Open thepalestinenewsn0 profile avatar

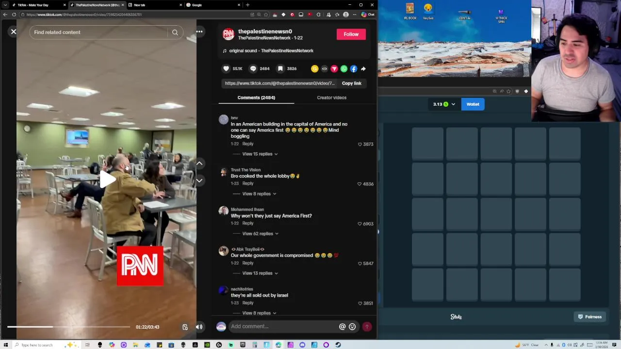click(228, 34)
